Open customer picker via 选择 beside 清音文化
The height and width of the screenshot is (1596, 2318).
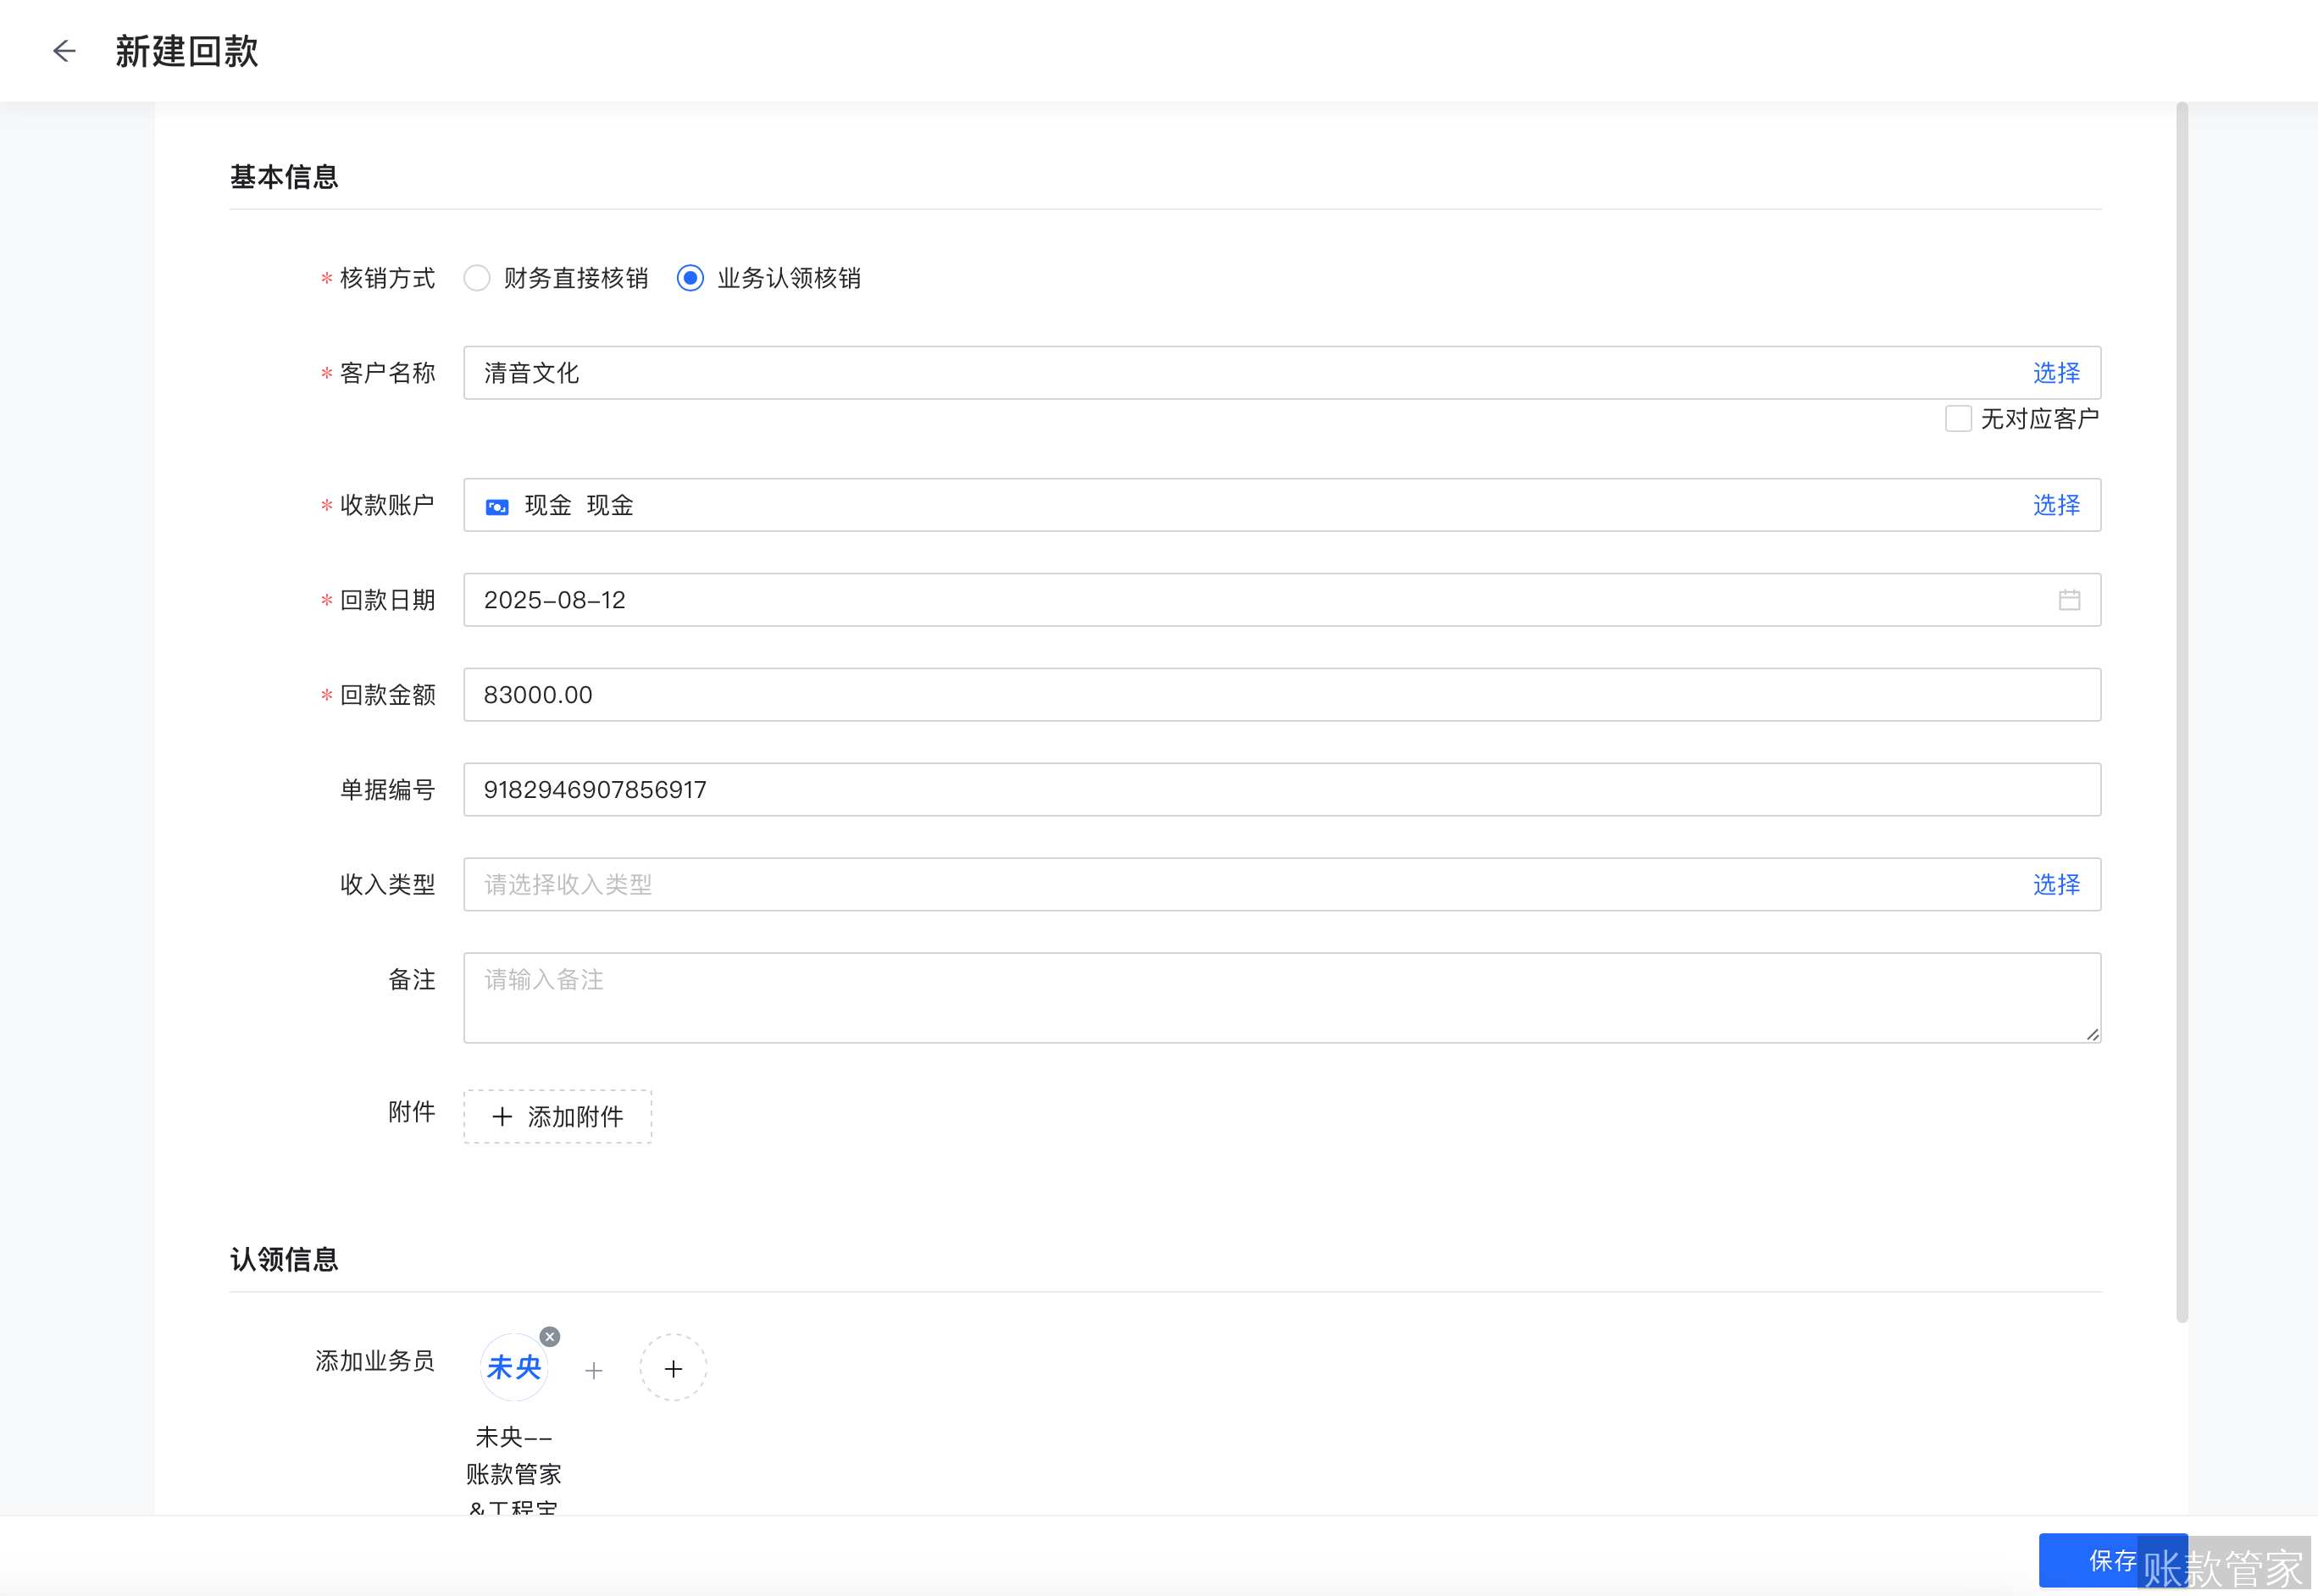(2055, 373)
